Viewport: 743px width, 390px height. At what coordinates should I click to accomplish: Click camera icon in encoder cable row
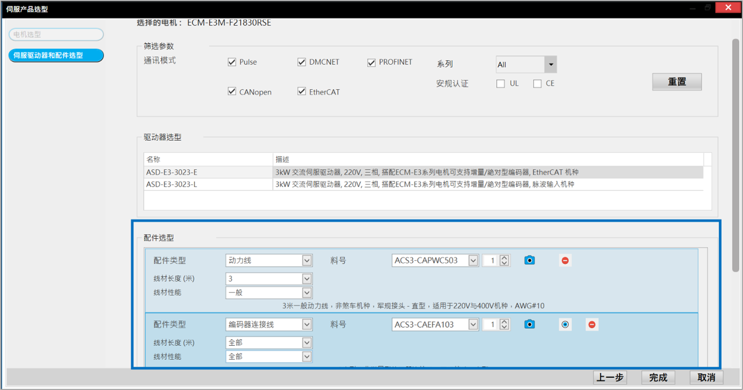(x=529, y=324)
